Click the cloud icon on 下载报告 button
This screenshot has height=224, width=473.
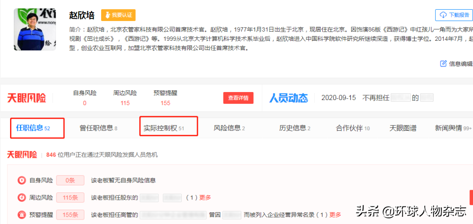click(443, 15)
